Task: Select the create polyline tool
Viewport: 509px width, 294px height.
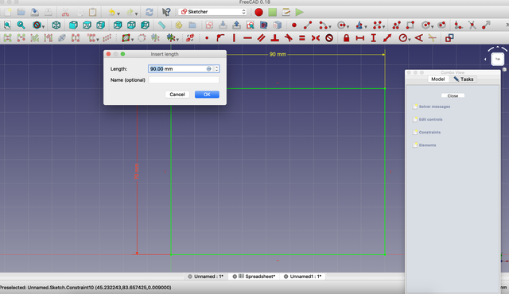Action: pyautogui.click(x=396, y=25)
